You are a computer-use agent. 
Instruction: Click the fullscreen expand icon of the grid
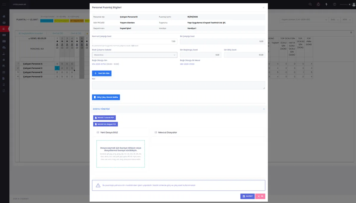pos(351,33)
